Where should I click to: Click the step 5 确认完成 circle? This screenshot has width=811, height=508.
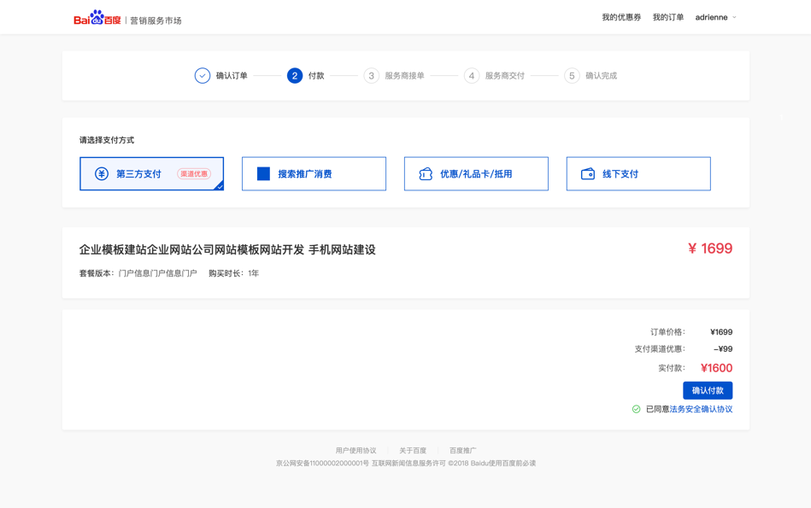572,76
